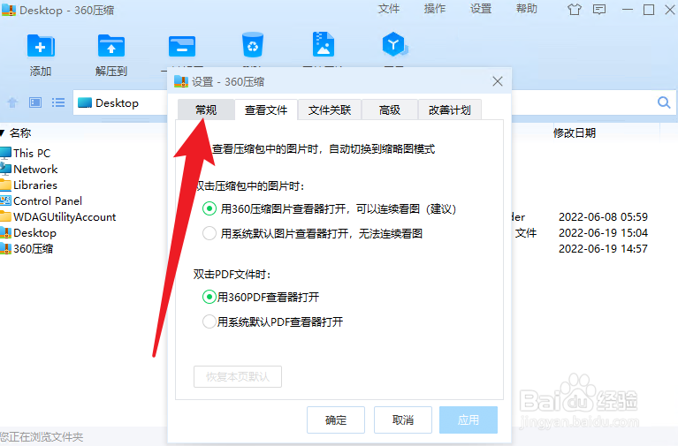Image resolution: width=678 pixels, height=446 pixels.
Task: Click the 确定 button
Action: pyautogui.click(x=336, y=420)
